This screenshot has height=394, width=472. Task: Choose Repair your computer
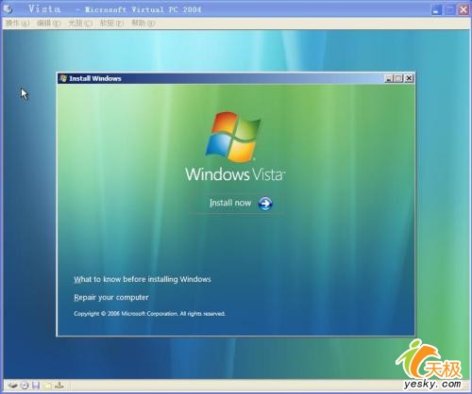[x=111, y=297]
